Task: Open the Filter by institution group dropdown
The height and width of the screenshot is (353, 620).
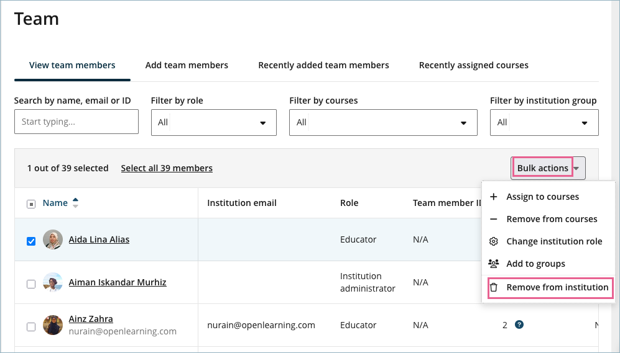Action: (544, 123)
